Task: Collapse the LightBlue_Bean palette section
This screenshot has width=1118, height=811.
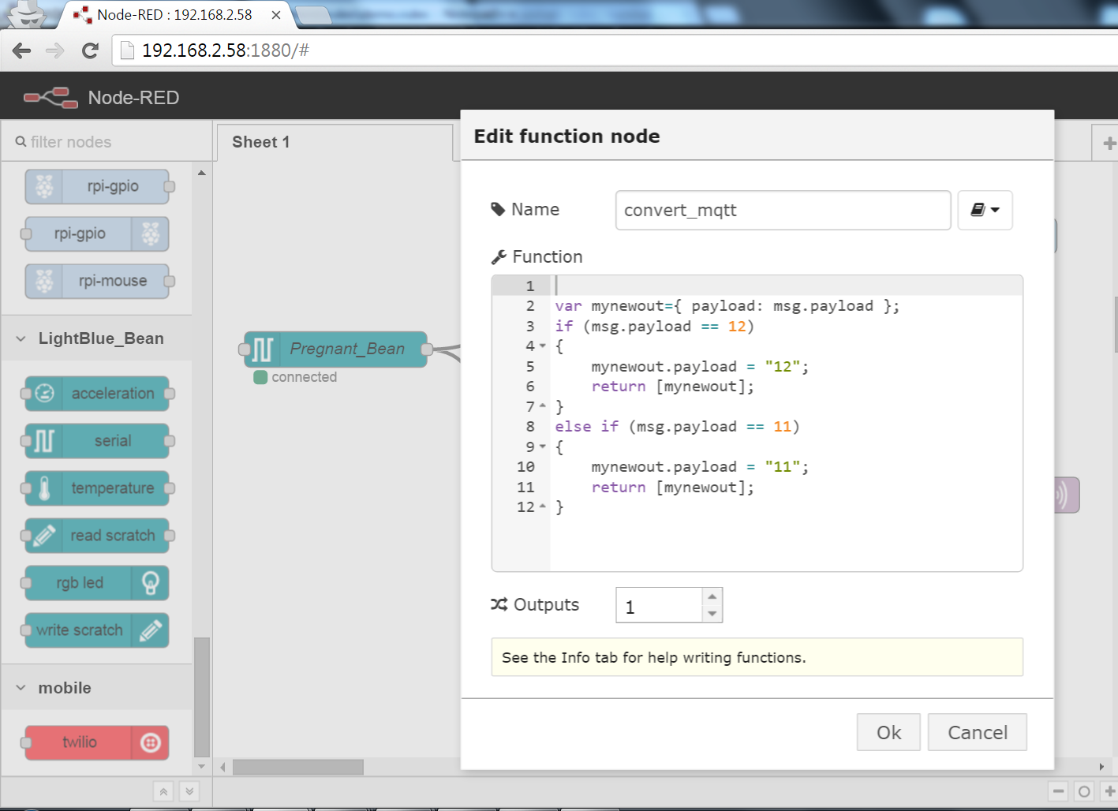Action: click(x=20, y=338)
